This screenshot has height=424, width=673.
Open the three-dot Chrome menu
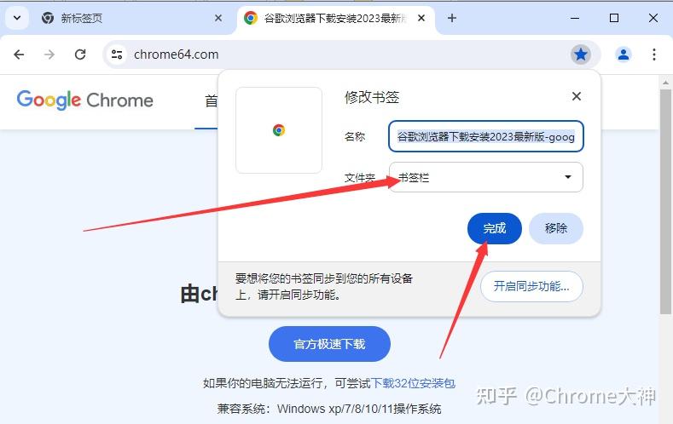pos(653,54)
